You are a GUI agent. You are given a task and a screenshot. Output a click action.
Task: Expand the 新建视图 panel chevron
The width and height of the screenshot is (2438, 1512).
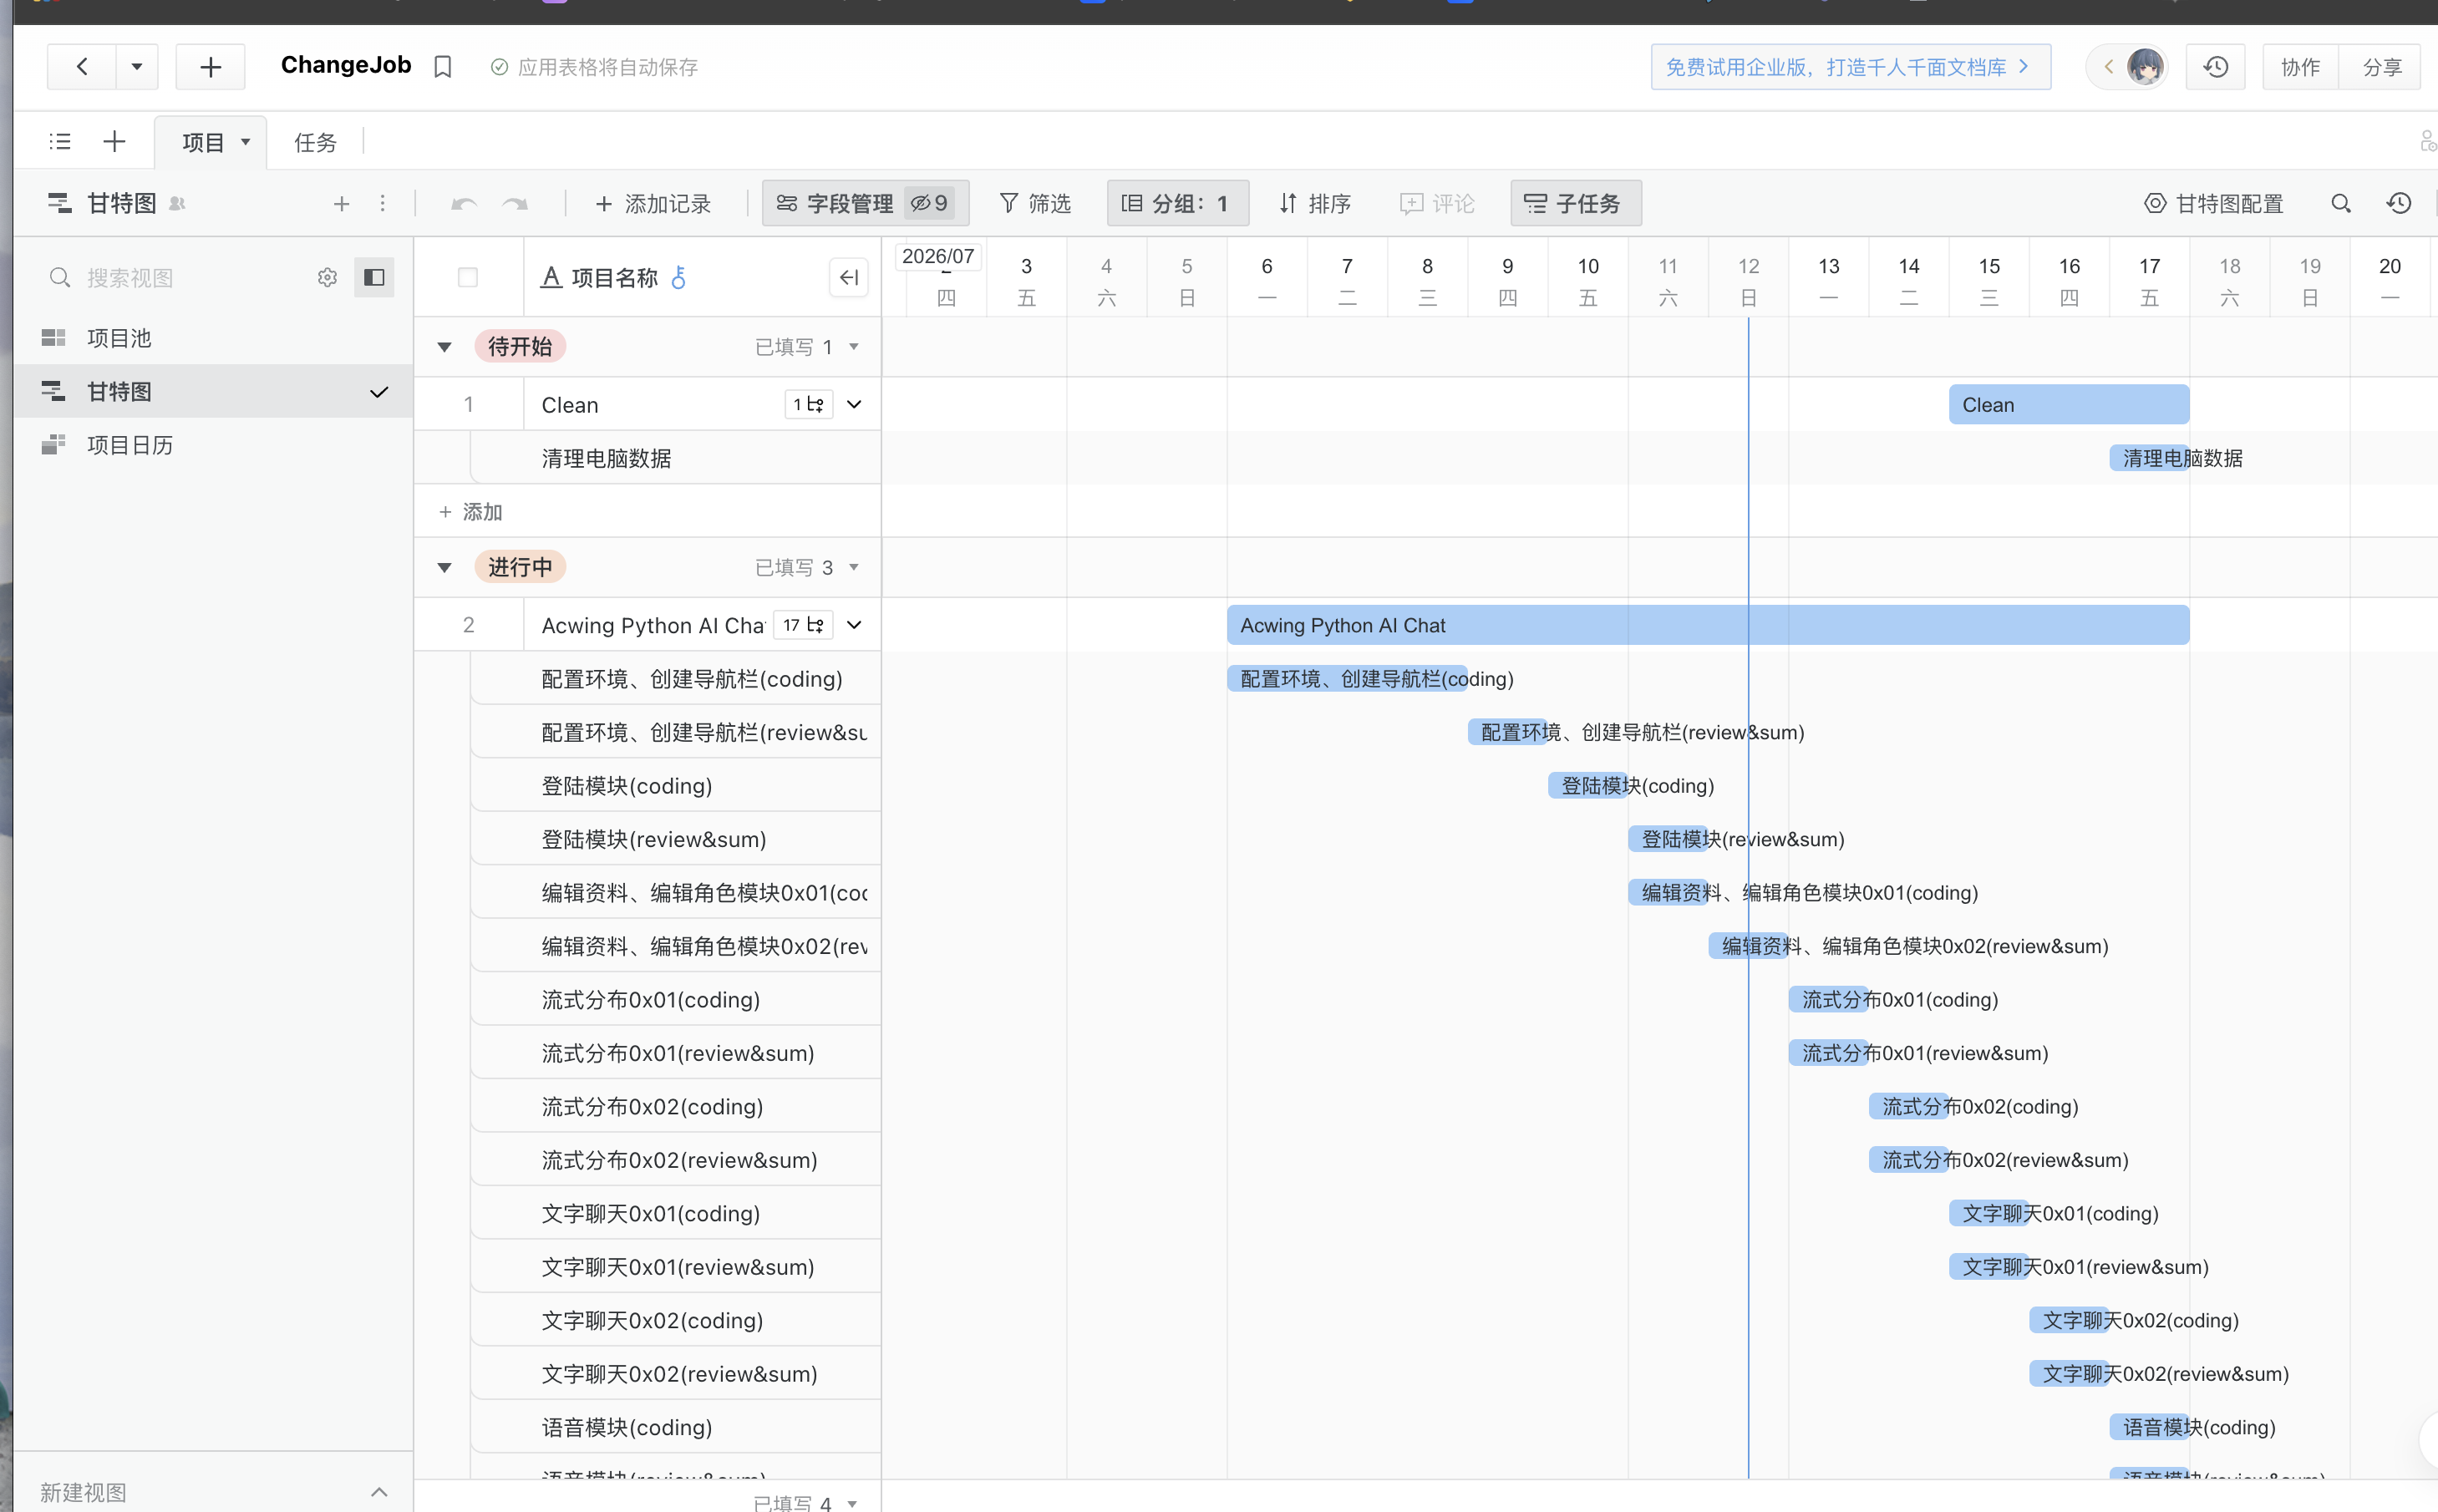click(x=378, y=1492)
